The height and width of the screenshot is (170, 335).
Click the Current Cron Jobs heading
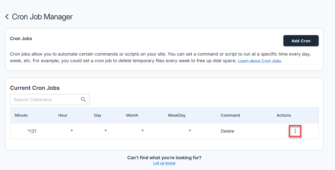click(35, 88)
